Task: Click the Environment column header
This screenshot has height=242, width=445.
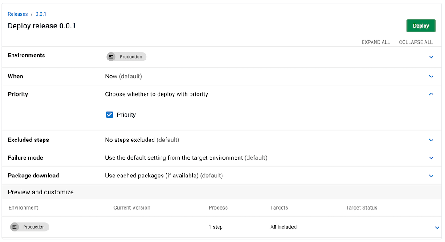Action: coord(23,208)
